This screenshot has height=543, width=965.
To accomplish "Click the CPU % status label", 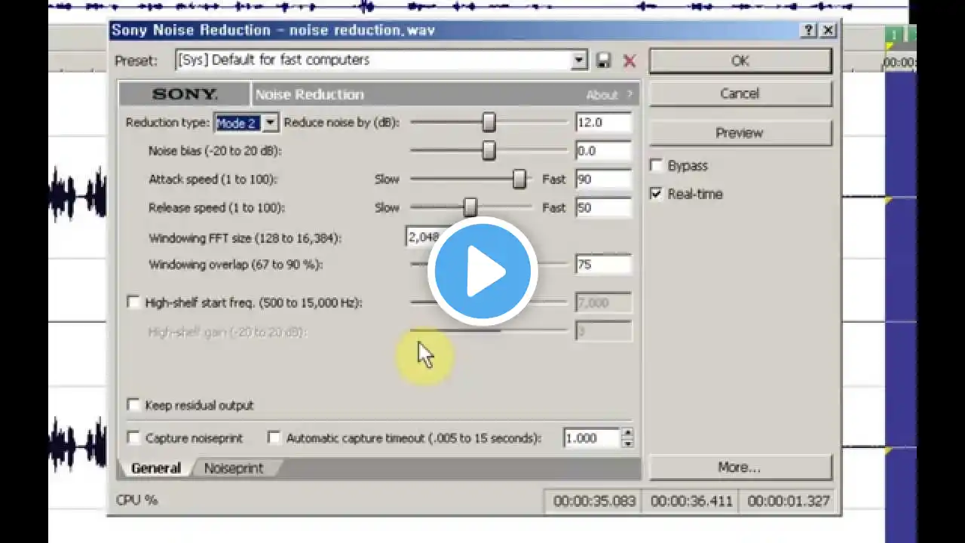I will click(136, 500).
